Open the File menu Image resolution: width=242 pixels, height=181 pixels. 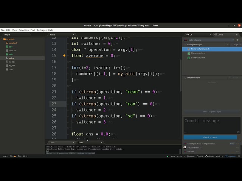(x=3, y=30)
